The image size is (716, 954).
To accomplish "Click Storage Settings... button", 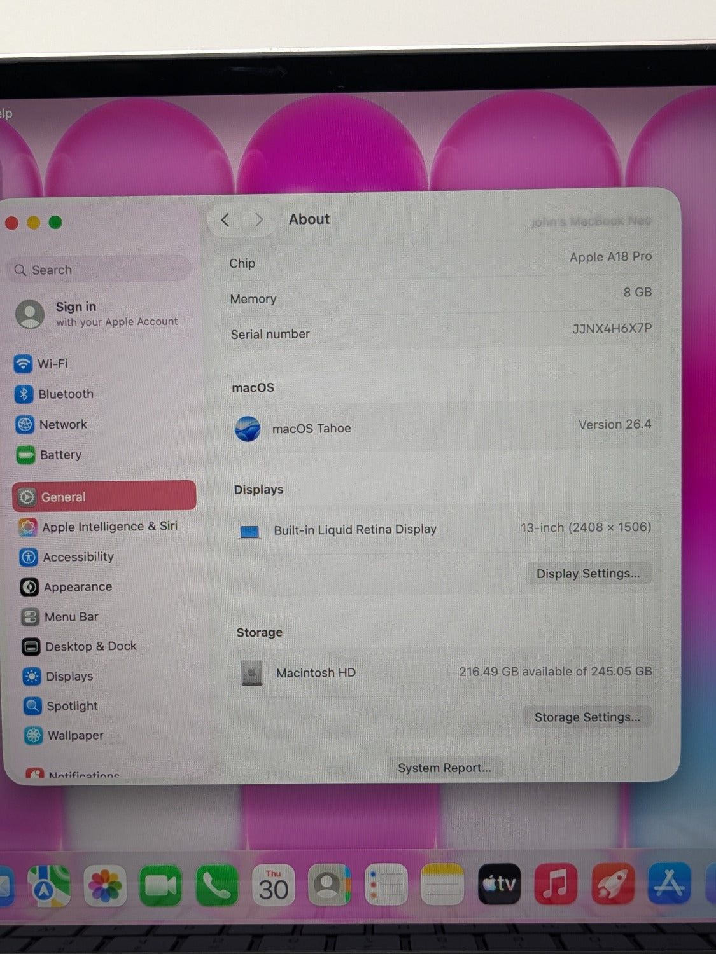I will pyautogui.click(x=587, y=717).
